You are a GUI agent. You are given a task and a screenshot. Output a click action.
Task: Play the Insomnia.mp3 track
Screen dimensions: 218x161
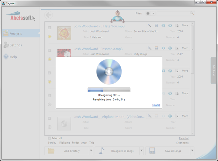[170, 48]
